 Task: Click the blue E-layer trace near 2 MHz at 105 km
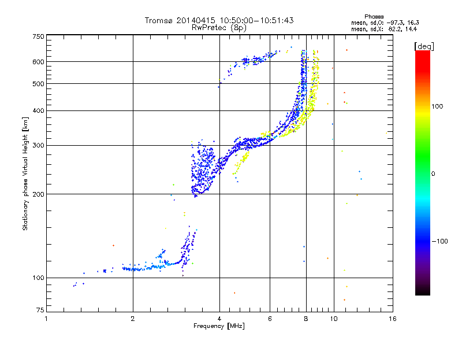click(134, 269)
